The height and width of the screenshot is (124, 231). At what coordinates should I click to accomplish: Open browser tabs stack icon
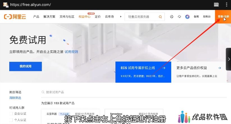216,5
